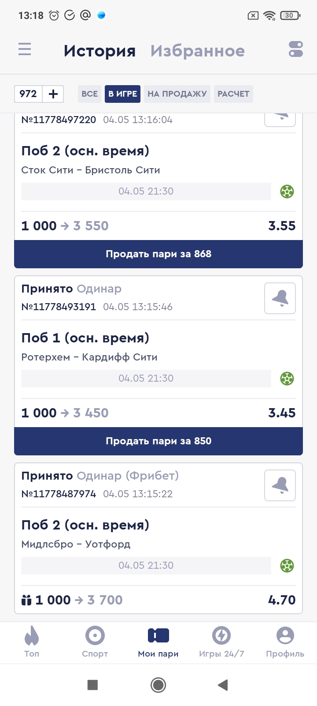The height and width of the screenshot is (706, 317).
Task: Open the История tab
Action: (100, 51)
